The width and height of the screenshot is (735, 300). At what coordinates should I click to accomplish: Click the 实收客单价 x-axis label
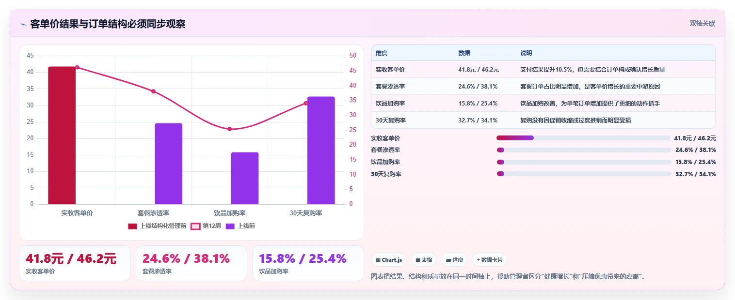pos(77,213)
